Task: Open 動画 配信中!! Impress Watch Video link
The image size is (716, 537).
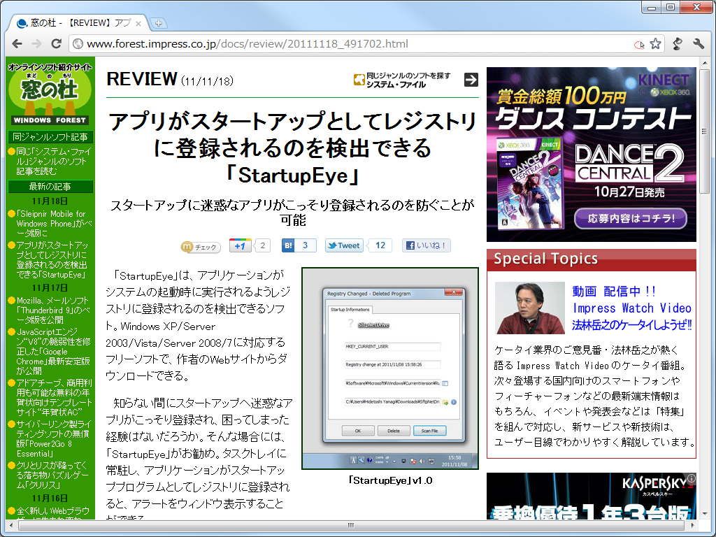Action: click(632, 308)
